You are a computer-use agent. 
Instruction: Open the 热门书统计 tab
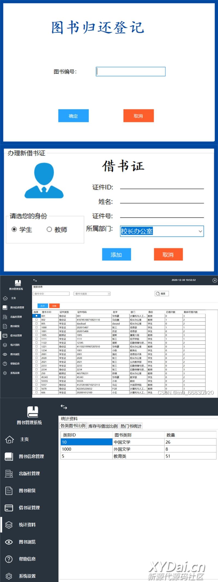tap(131, 426)
